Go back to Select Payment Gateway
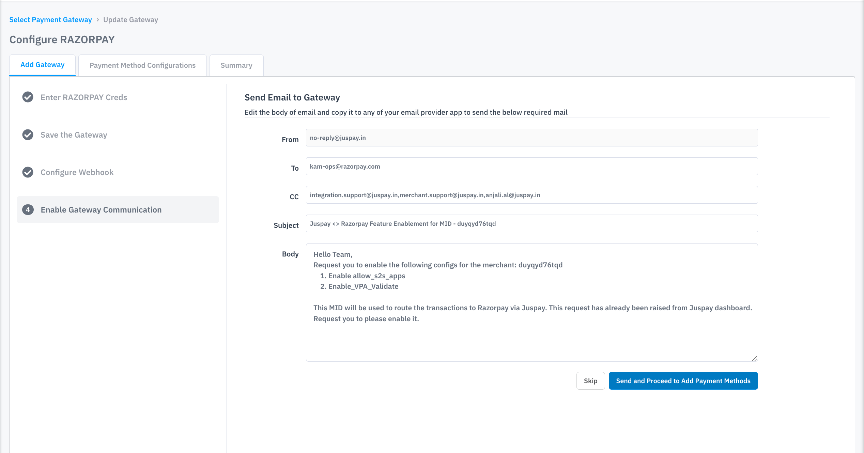Screen dimensions: 864x453 [x=50, y=20]
